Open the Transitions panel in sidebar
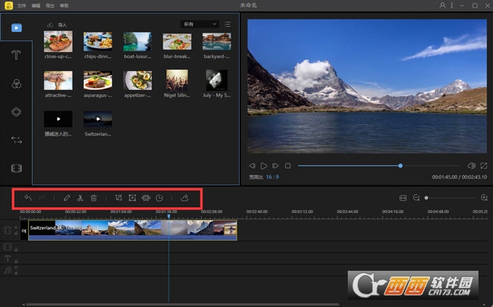The image size is (493, 307). [x=17, y=140]
